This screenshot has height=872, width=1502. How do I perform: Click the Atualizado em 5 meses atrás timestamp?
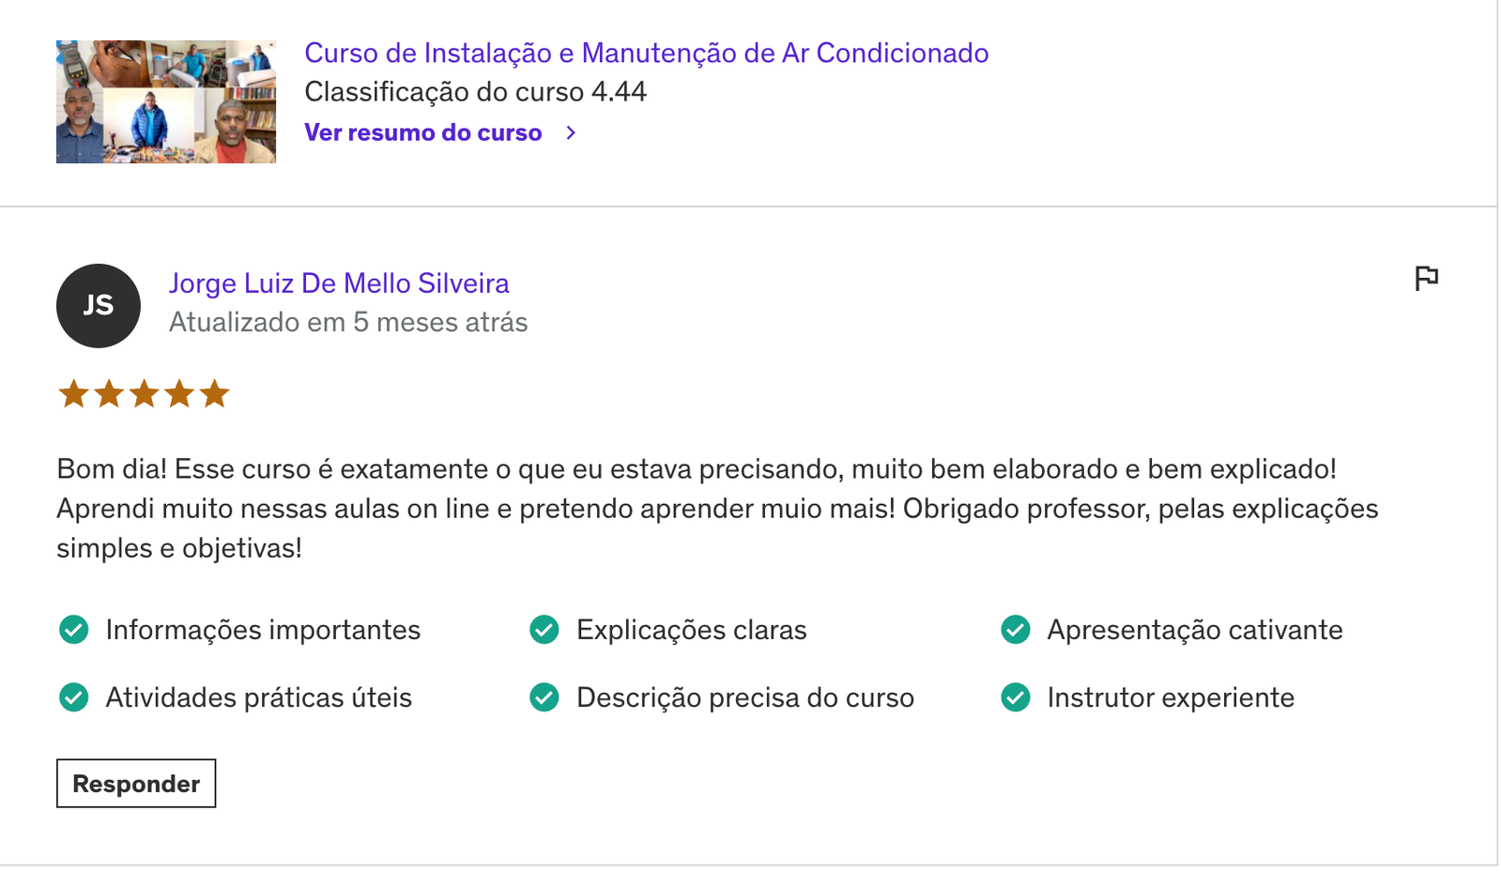[348, 323]
